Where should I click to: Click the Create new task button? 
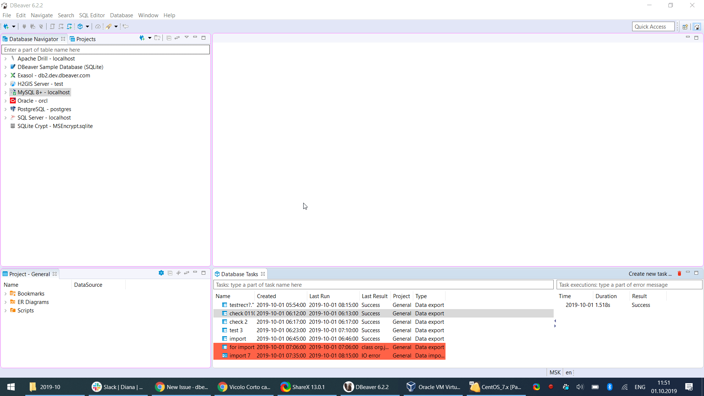click(x=650, y=274)
